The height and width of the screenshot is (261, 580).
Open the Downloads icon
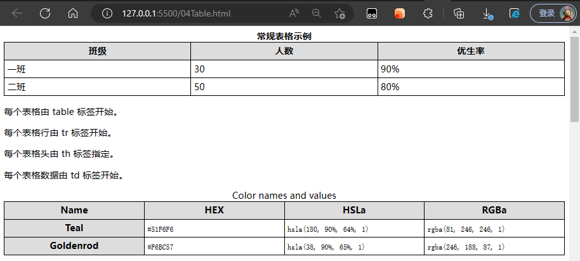(x=487, y=14)
